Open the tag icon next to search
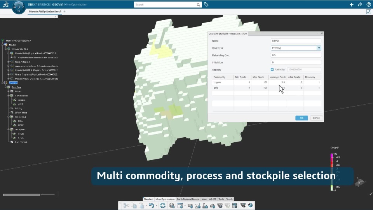This screenshot has width=373, height=210. tap(206, 5)
